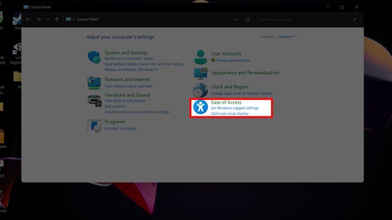Viewport: 392px width, 220px height.
Task: Click the Hardware and Sound printer icon
Action: tap(94, 100)
